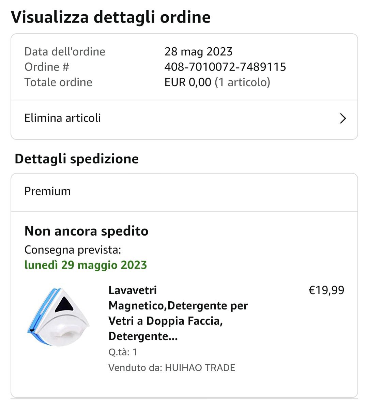This screenshot has width=368, height=400.
Task: Click the seller name HUIHAO TRADE
Action: coord(200,368)
